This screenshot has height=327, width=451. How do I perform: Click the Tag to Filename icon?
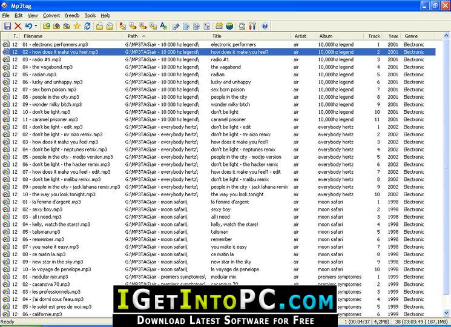pos(123,26)
